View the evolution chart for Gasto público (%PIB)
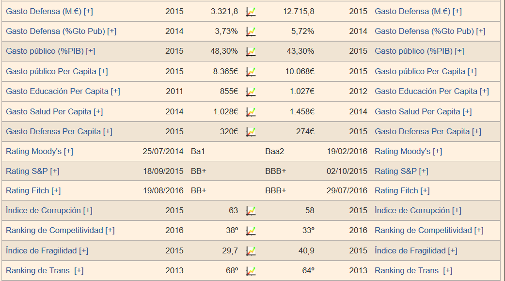505x281 pixels. (251, 51)
